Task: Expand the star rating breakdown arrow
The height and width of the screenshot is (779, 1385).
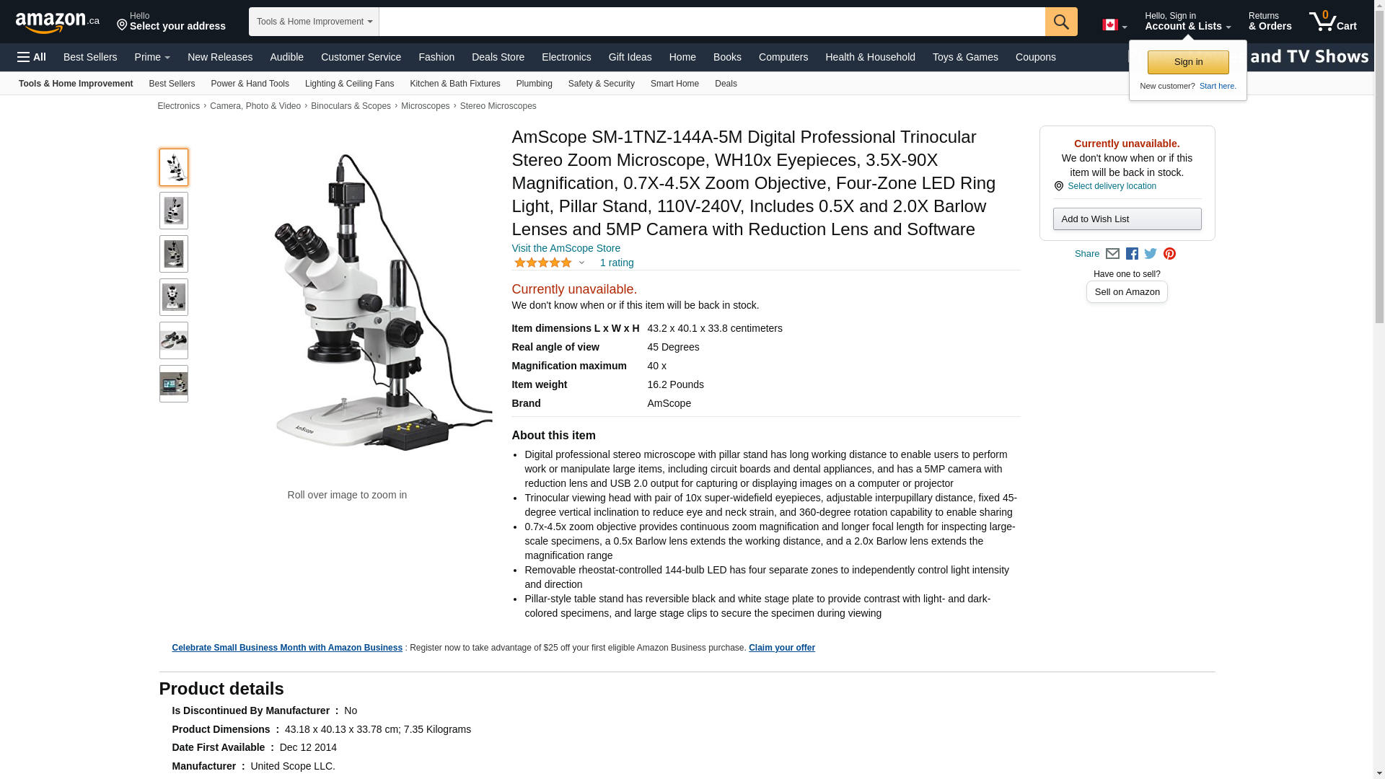Action: [581, 263]
